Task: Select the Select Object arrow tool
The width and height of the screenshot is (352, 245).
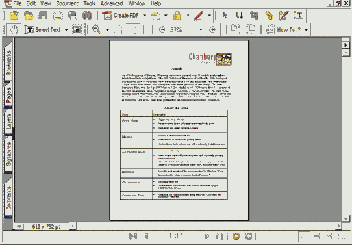Action: pos(225,15)
